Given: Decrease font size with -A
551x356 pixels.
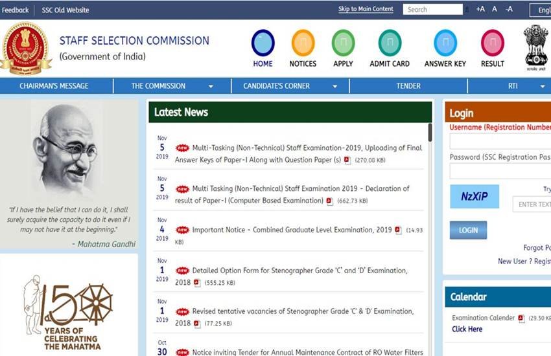Looking at the screenshot, I should click(x=509, y=9).
